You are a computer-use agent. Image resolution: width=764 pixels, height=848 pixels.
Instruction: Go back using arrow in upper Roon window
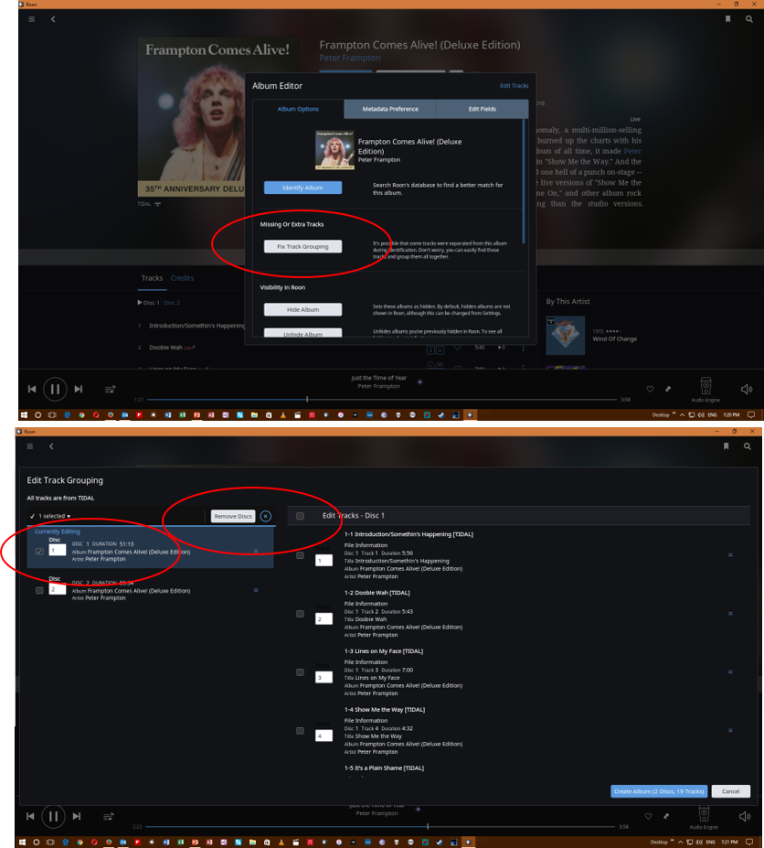(x=53, y=19)
